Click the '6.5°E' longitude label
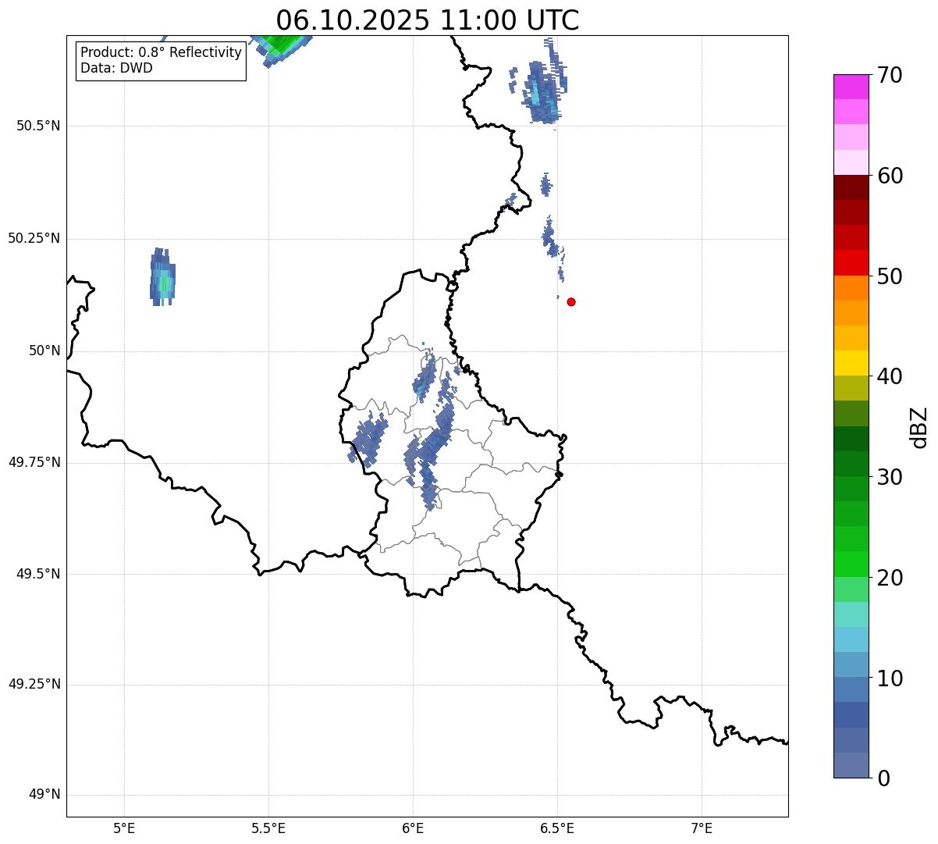938x844 pixels. tap(557, 828)
